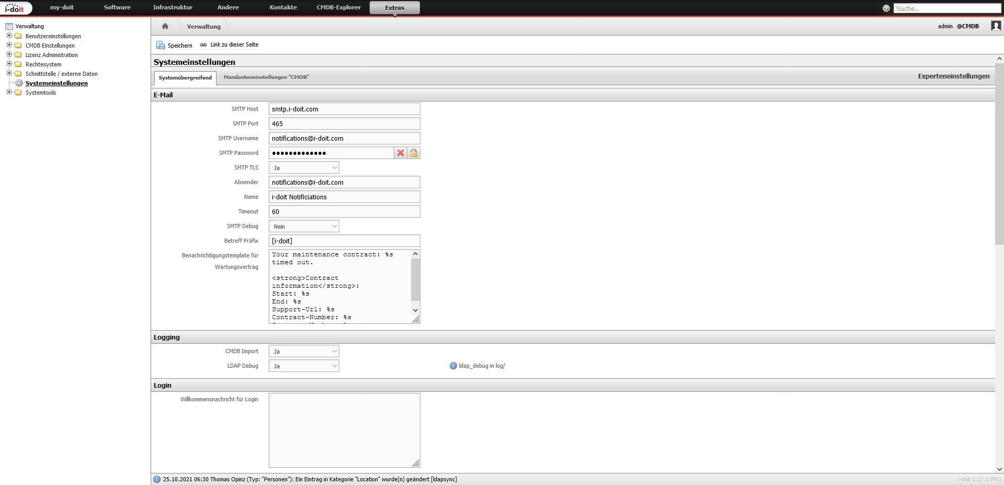Expand the Lizenz Administration tree node
This screenshot has height=485, width=1004.
[9, 54]
